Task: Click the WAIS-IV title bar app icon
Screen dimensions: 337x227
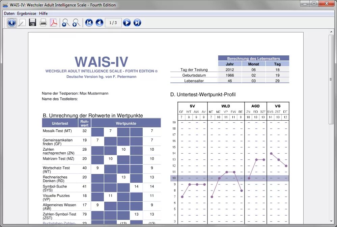Action: coord(5,5)
